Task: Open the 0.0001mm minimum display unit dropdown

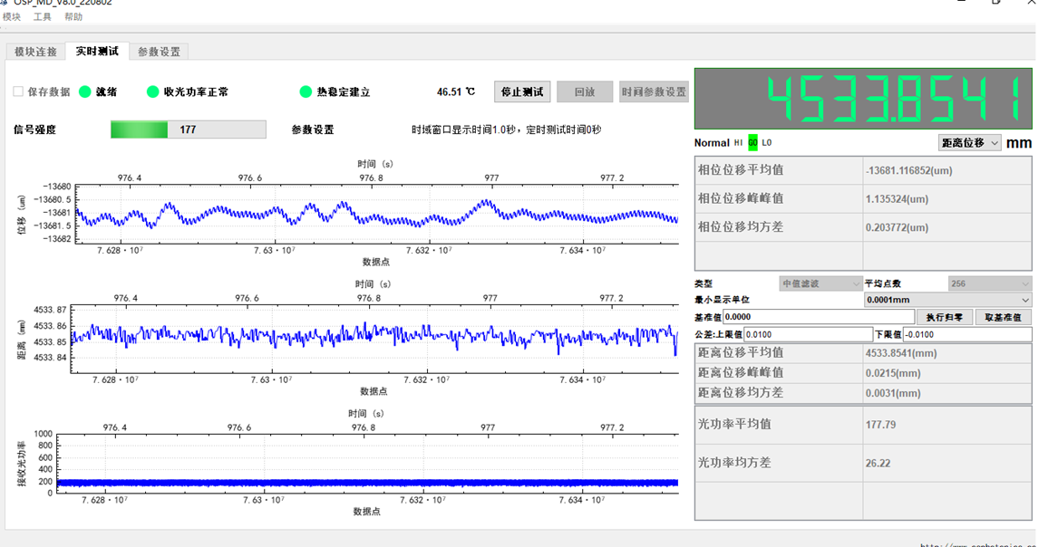Action: coord(947,300)
